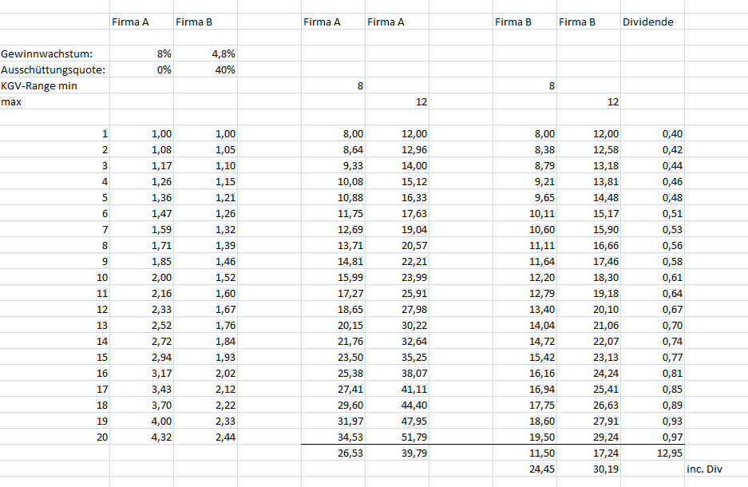Click the 2,44 earnings cell in row 20
This screenshot has height=487, width=748.
point(206,437)
